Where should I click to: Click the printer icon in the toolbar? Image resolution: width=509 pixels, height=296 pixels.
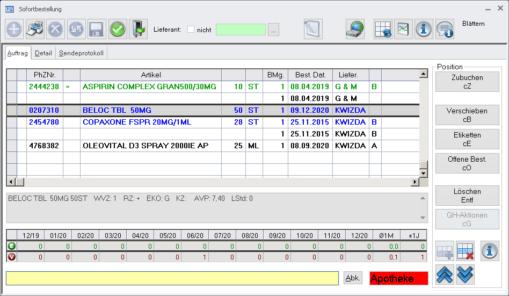[35, 29]
